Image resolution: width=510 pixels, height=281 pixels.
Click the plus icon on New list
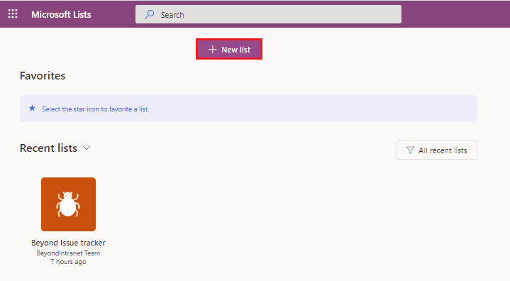tap(212, 50)
